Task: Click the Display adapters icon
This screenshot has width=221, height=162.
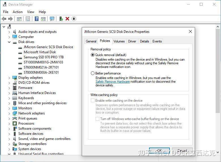Action: (15, 78)
